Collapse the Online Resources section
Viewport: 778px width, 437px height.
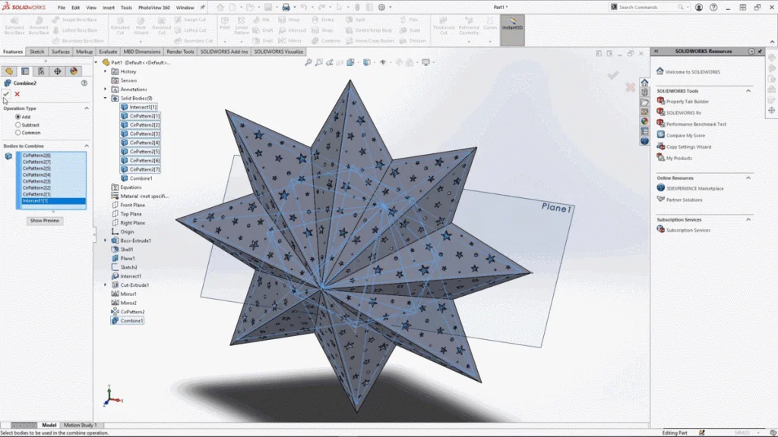[748, 178]
